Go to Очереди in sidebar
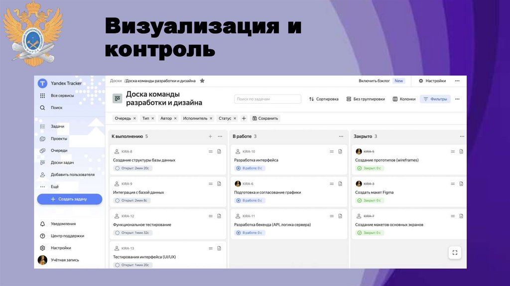Screen dimensions: 510x286 point(54,150)
